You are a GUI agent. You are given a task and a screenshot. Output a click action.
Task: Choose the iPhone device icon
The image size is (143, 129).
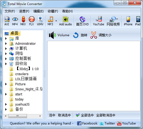(128, 19)
